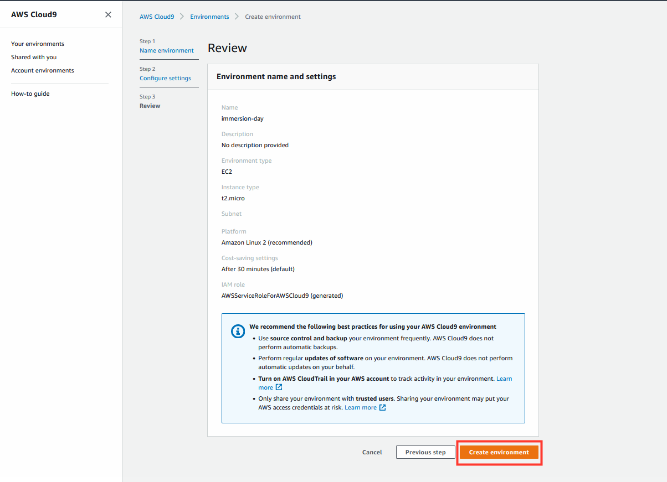Open the How-to guide link
The height and width of the screenshot is (482, 667).
(30, 94)
